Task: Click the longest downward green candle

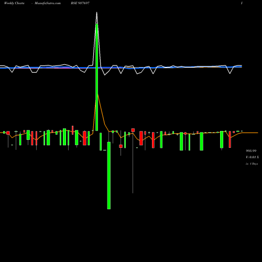Action: pyautogui.click(x=109, y=176)
